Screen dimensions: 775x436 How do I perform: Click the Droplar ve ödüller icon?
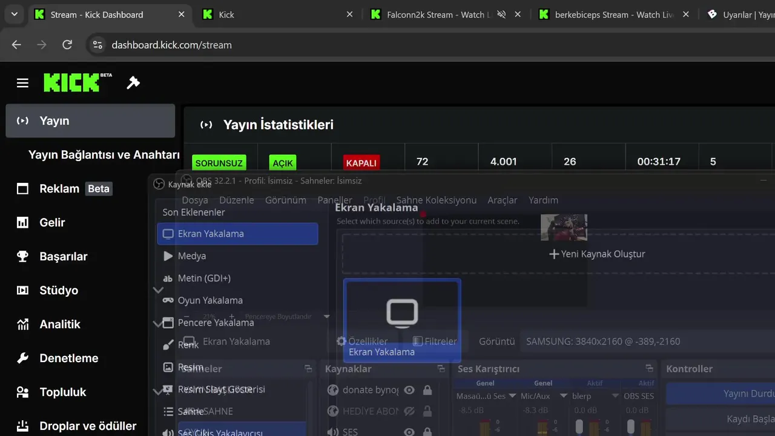click(x=22, y=426)
